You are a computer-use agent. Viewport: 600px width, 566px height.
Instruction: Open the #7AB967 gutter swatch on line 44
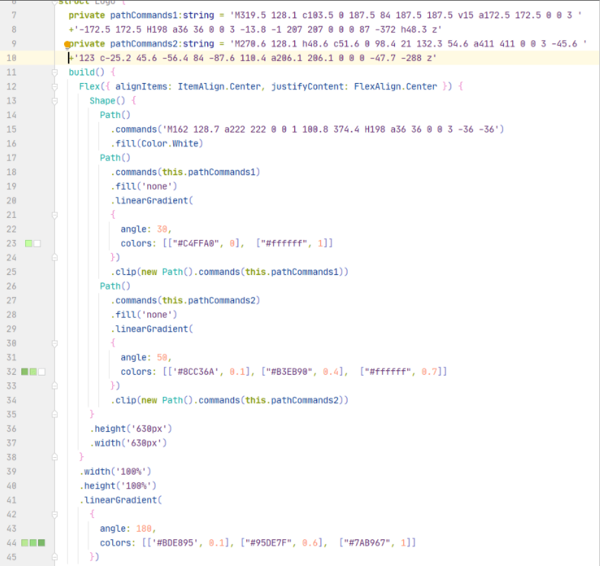click(42, 543)
